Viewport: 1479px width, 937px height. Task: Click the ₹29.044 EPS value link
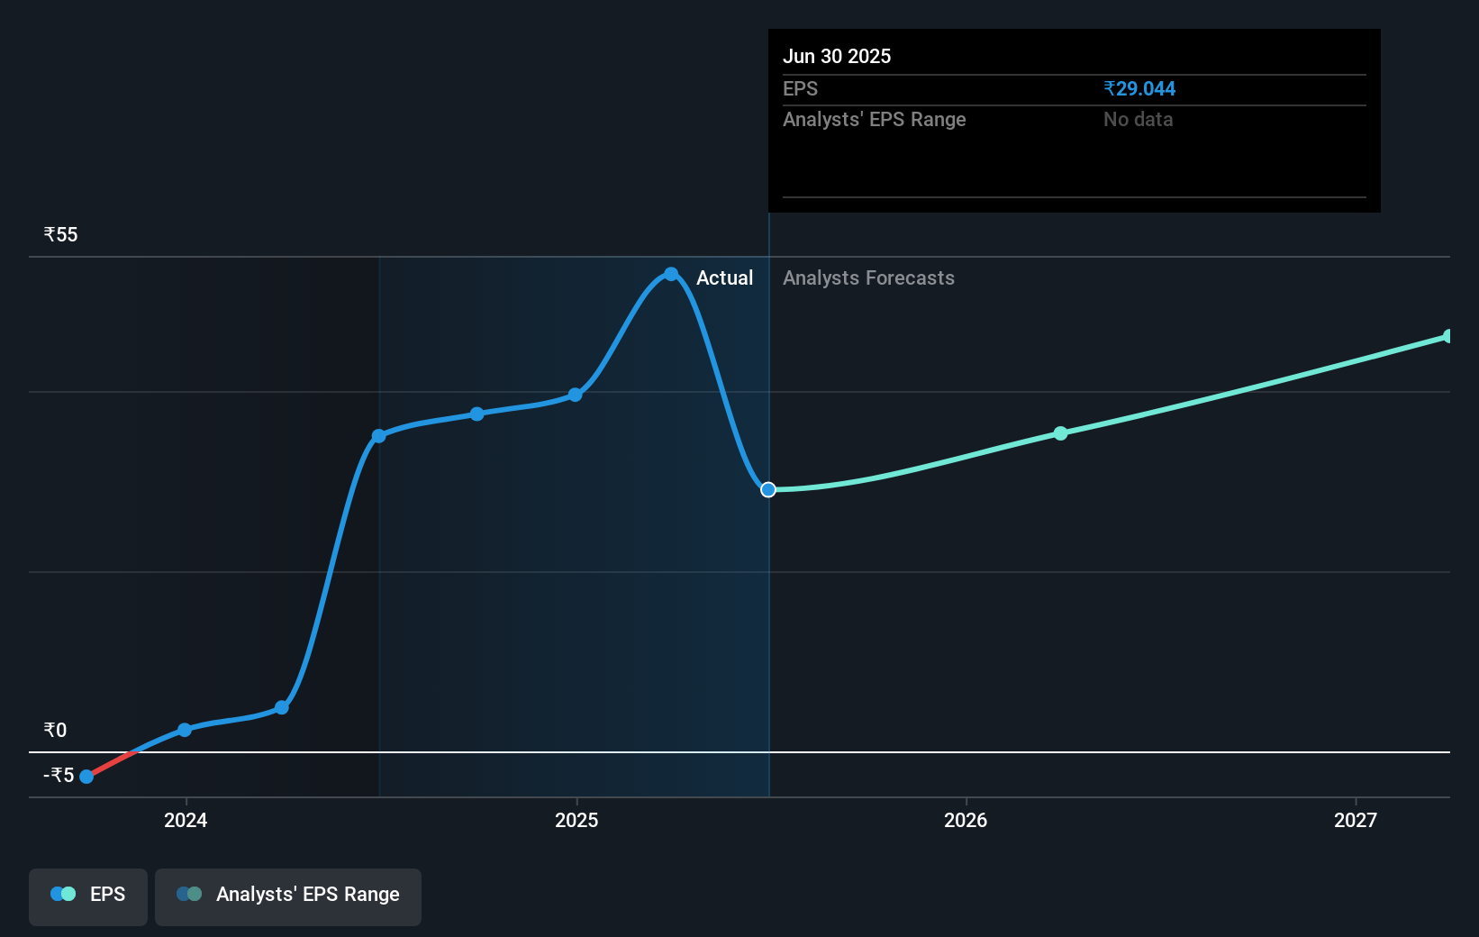click(1139, 88)
